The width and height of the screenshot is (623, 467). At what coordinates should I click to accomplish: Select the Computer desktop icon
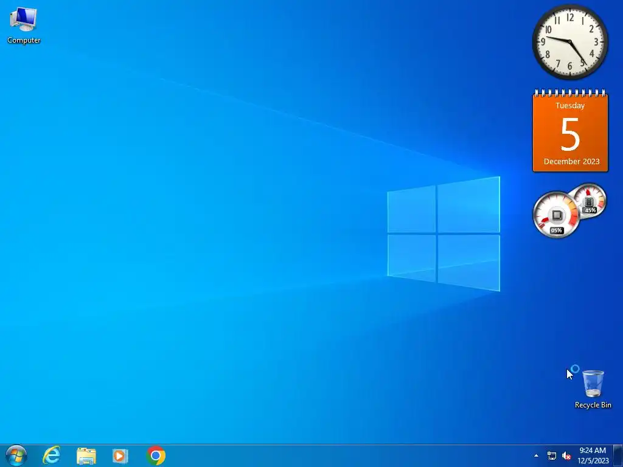(x=24, y=25)
